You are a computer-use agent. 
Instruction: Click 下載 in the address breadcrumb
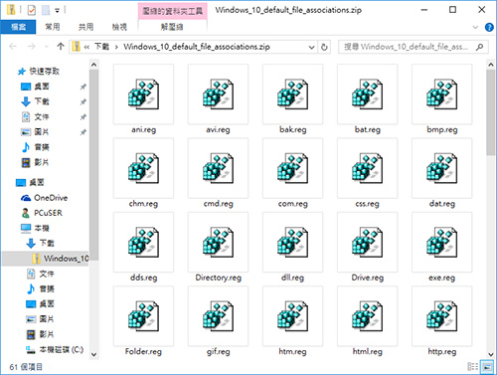point(101,47)
